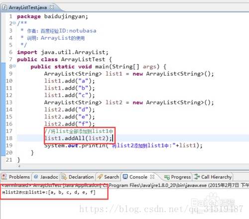Screen dimensions: 249x219
Task: Close the Console view
Action: (152, 177)
